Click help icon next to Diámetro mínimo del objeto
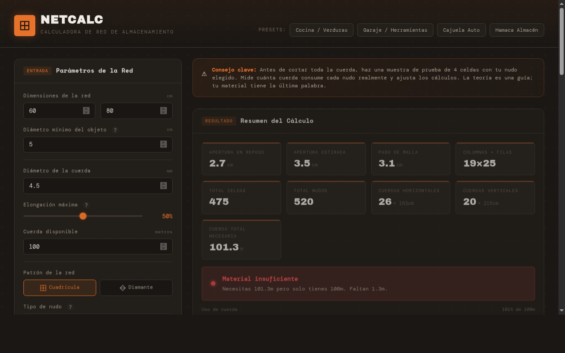Image resolution: width=565 pixels, height=353 pixels. 115,130
